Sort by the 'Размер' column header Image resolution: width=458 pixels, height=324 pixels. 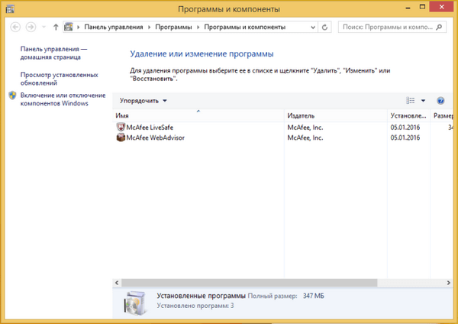[442, 116]
